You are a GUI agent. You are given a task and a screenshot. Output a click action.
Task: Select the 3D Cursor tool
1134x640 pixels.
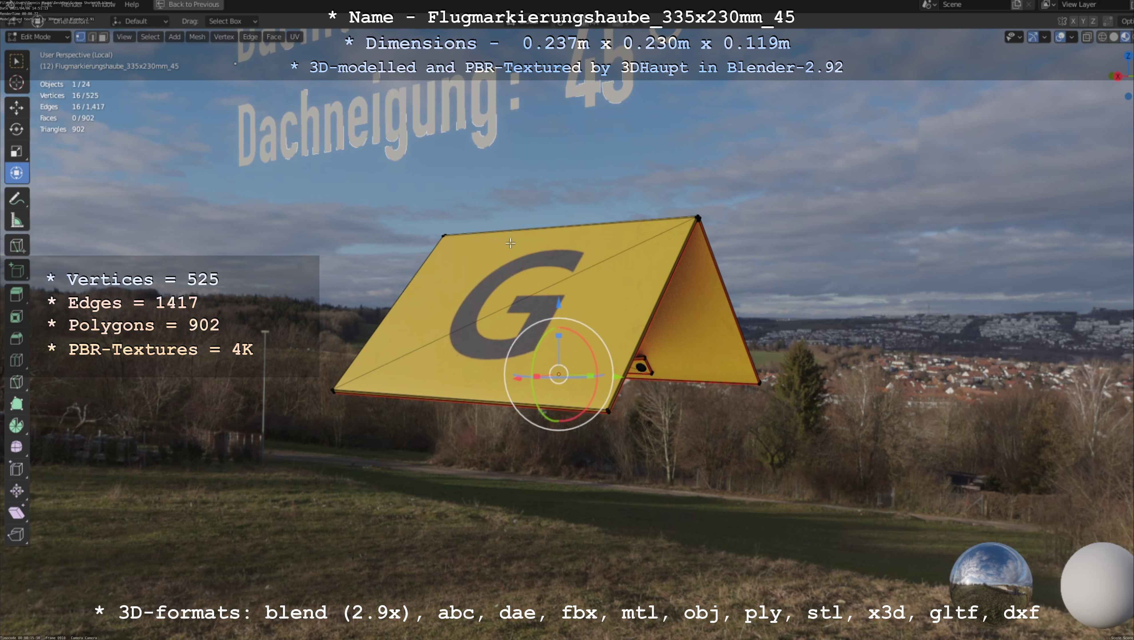[x=17, y=83]
